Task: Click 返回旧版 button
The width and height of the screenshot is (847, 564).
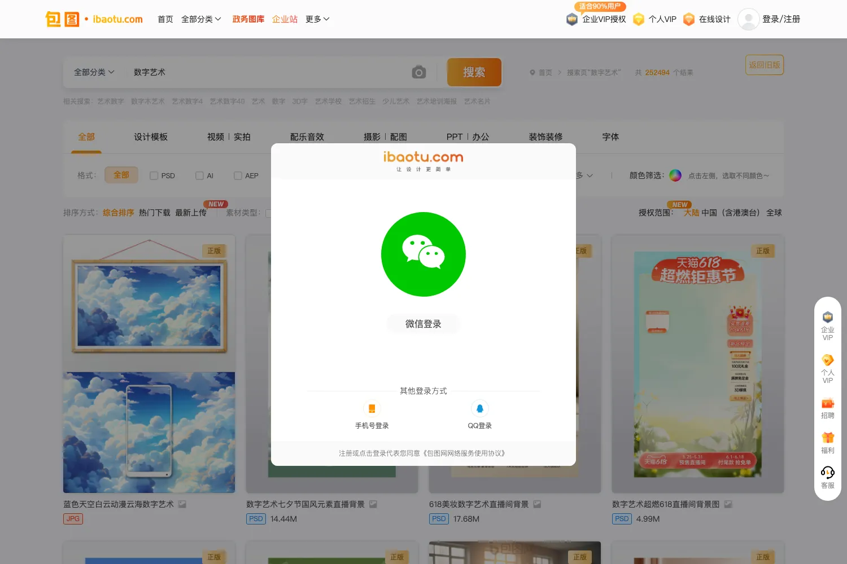Action: click(765, 65)
